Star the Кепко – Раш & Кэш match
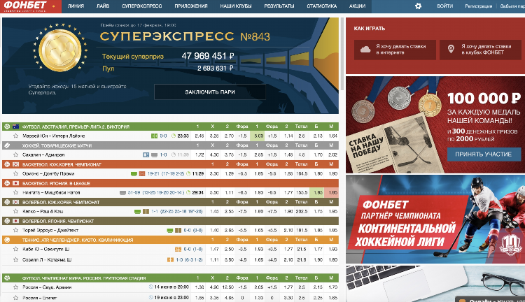The image size is (525, 302). pos(15,211)
